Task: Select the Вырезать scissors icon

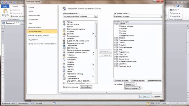Action: click(x=64, y=39)
